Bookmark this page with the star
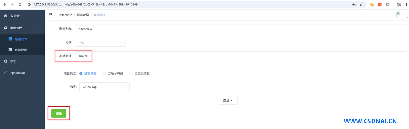The image size is (409, 129). point(361,4)
